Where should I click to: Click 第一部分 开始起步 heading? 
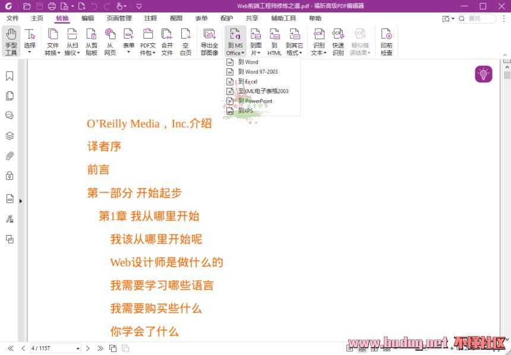click(x=134, y=193)
